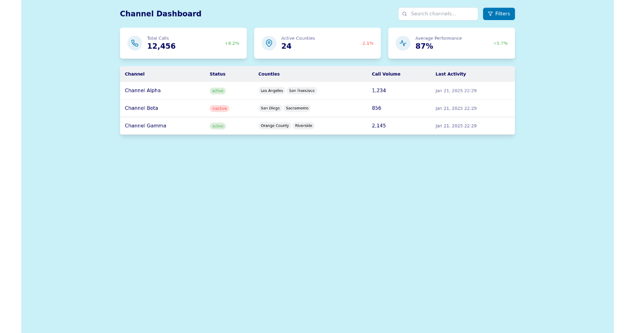Open Channel Alpha details
The width and height of the screenshot is (635, 333).
[142, 90]
